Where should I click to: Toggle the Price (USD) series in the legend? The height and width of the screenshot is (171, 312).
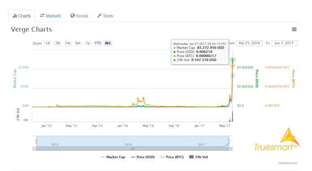click(143, 157)
